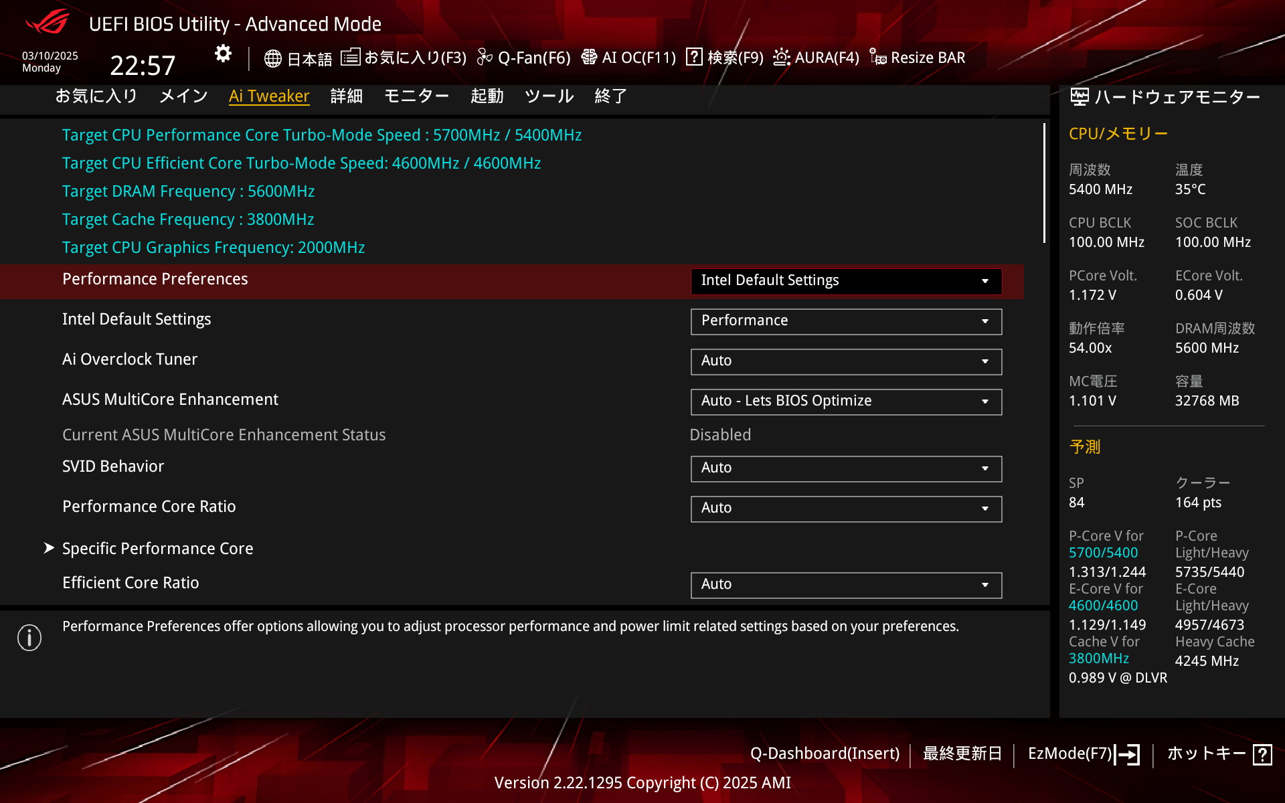Screen dimensions: 1285x803
Task: Open the Performance Core Ratio dropdown
Action: [x=846, y=509]
